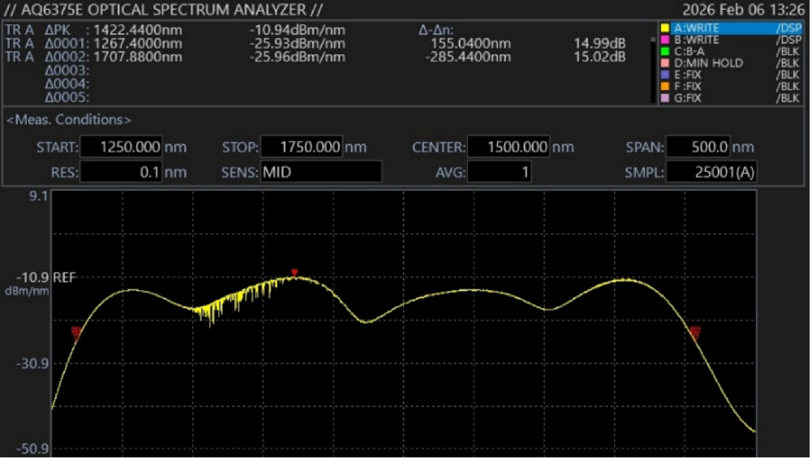Click the orange Trace F color square
Image resolution: width=812 pixels, height=459 pixels.
664,86
